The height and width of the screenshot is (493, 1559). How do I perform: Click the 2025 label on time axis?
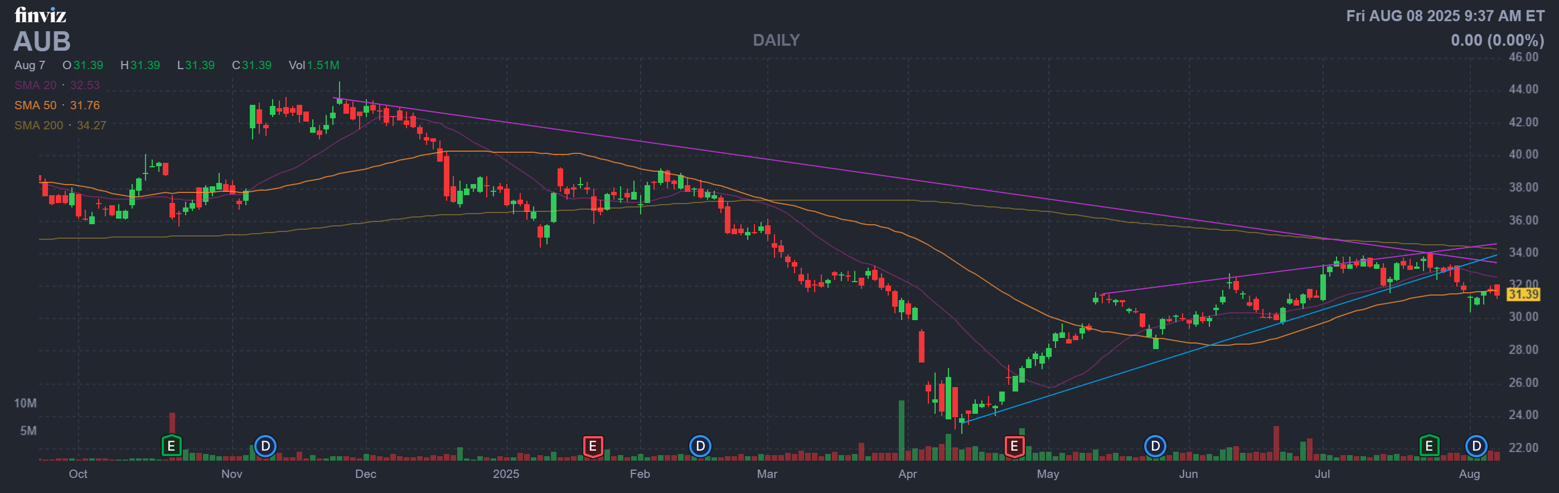[x=506, y=474]
